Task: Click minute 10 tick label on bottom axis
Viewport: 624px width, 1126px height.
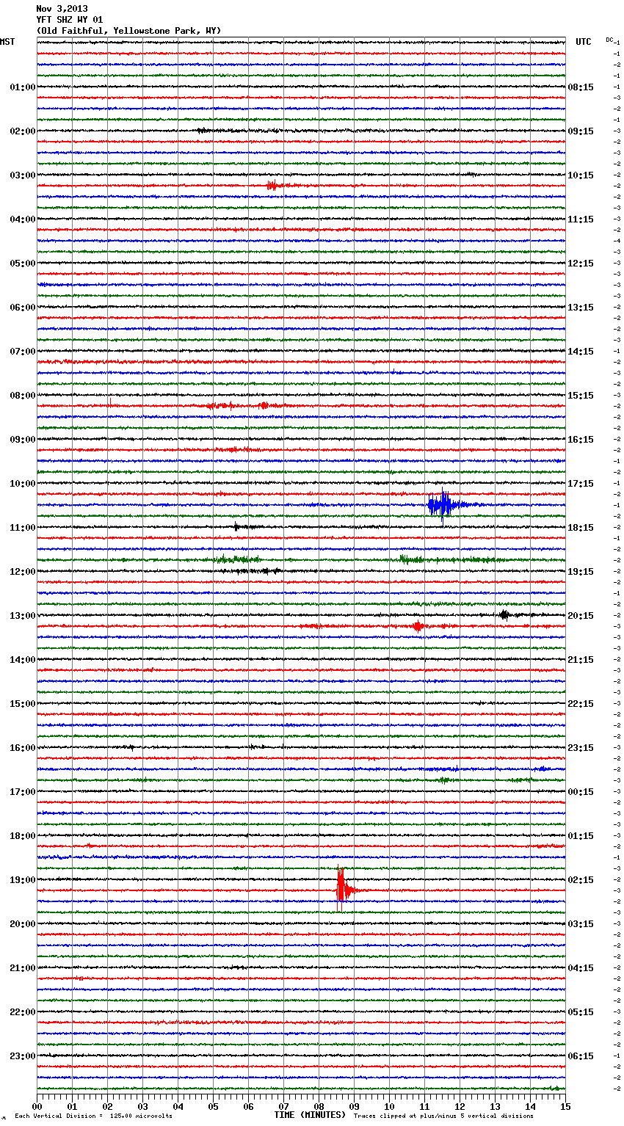Action: (x=389, y=1106)
